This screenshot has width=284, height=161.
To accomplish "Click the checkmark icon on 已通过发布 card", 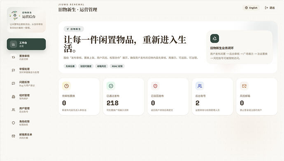I will point(111,86).
